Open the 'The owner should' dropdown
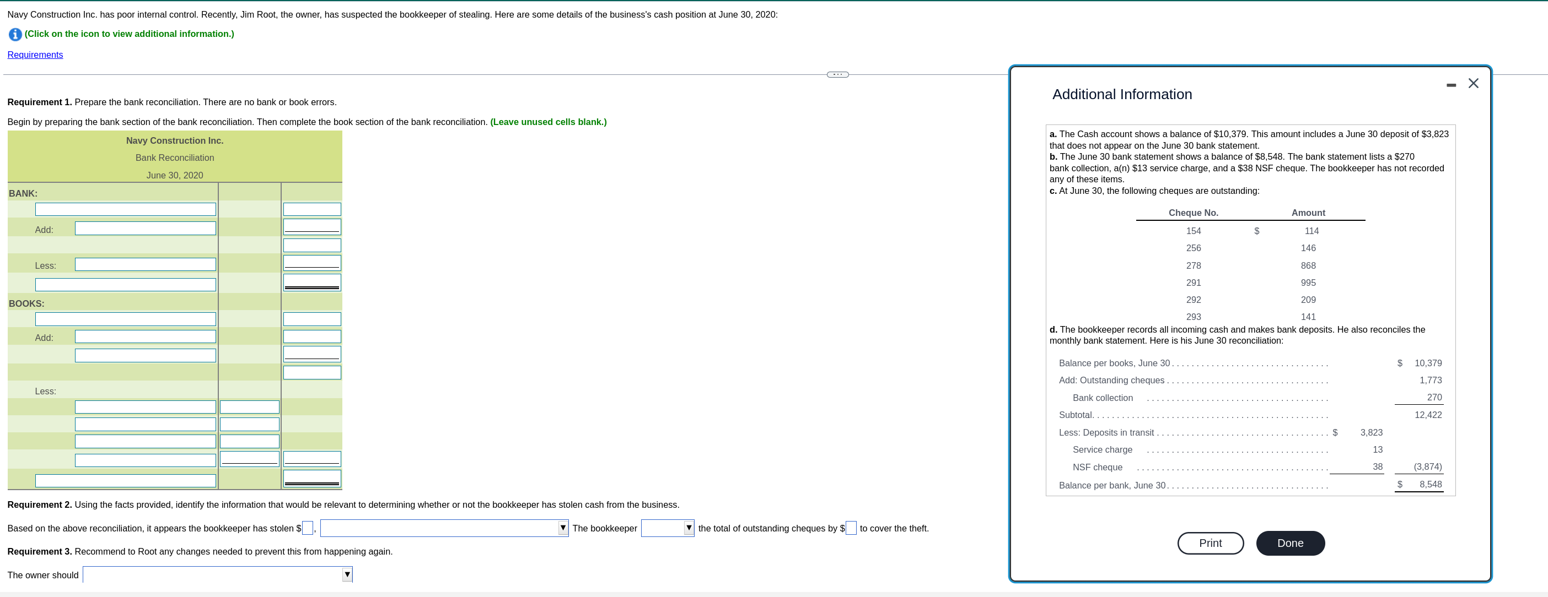 [x=218, y=575]
